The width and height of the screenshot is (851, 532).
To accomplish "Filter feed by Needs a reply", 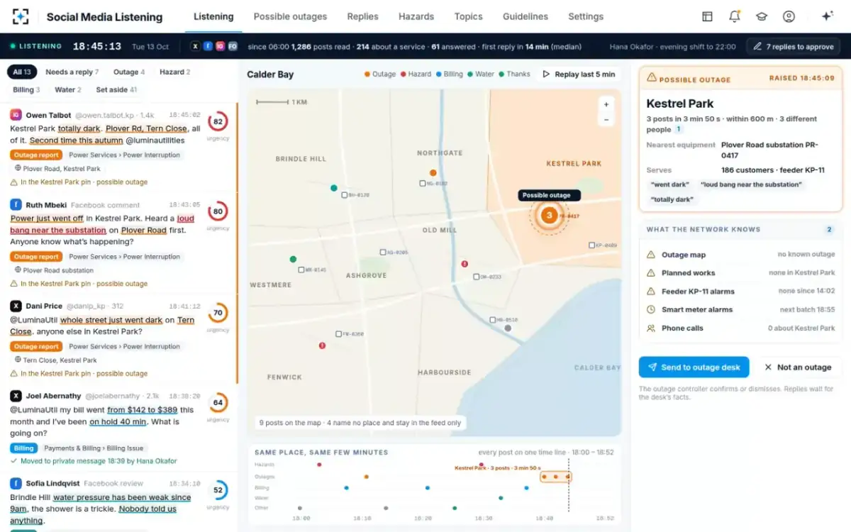I will (x=72, y=72).
